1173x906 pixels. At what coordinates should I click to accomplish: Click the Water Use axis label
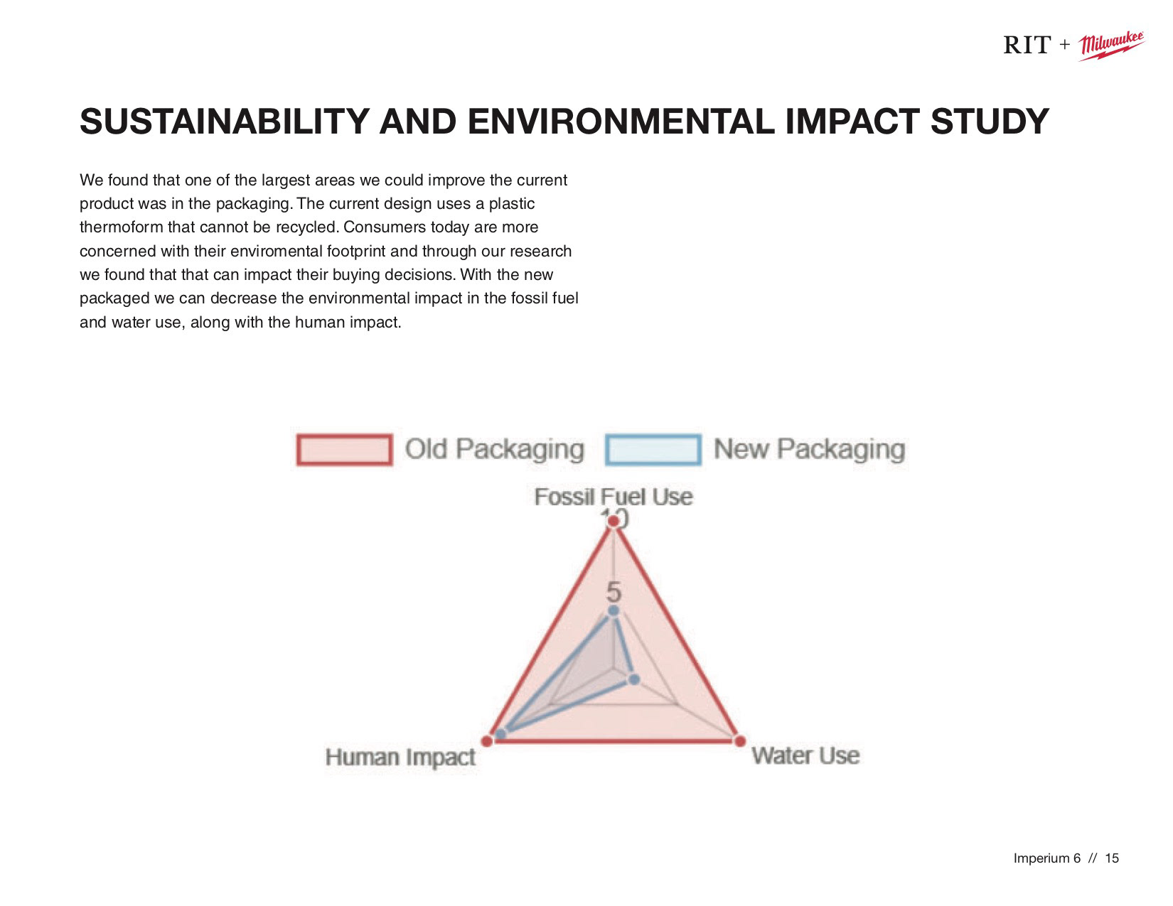click(x=805, y=755)
